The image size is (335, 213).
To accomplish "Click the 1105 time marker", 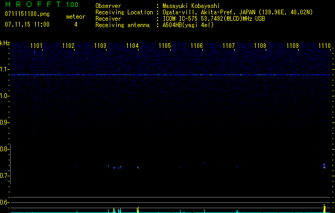I will (x=165, y=46).
